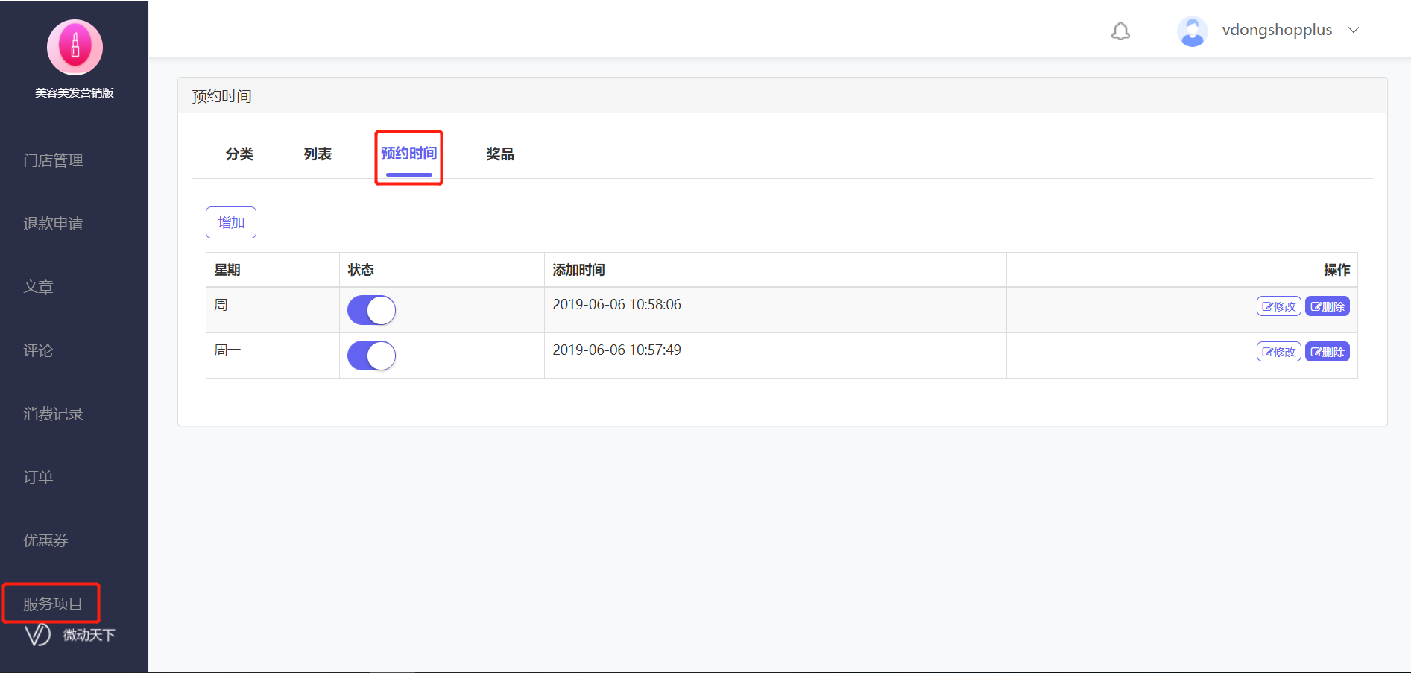Go to 文章 in the sidebar
The height and width of the screenshot is (673, 1411).
pyautogui.click(x=38, y=287)
